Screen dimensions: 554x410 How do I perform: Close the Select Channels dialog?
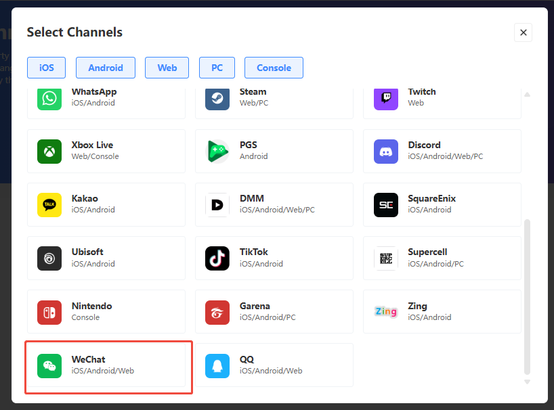point(523,32)
